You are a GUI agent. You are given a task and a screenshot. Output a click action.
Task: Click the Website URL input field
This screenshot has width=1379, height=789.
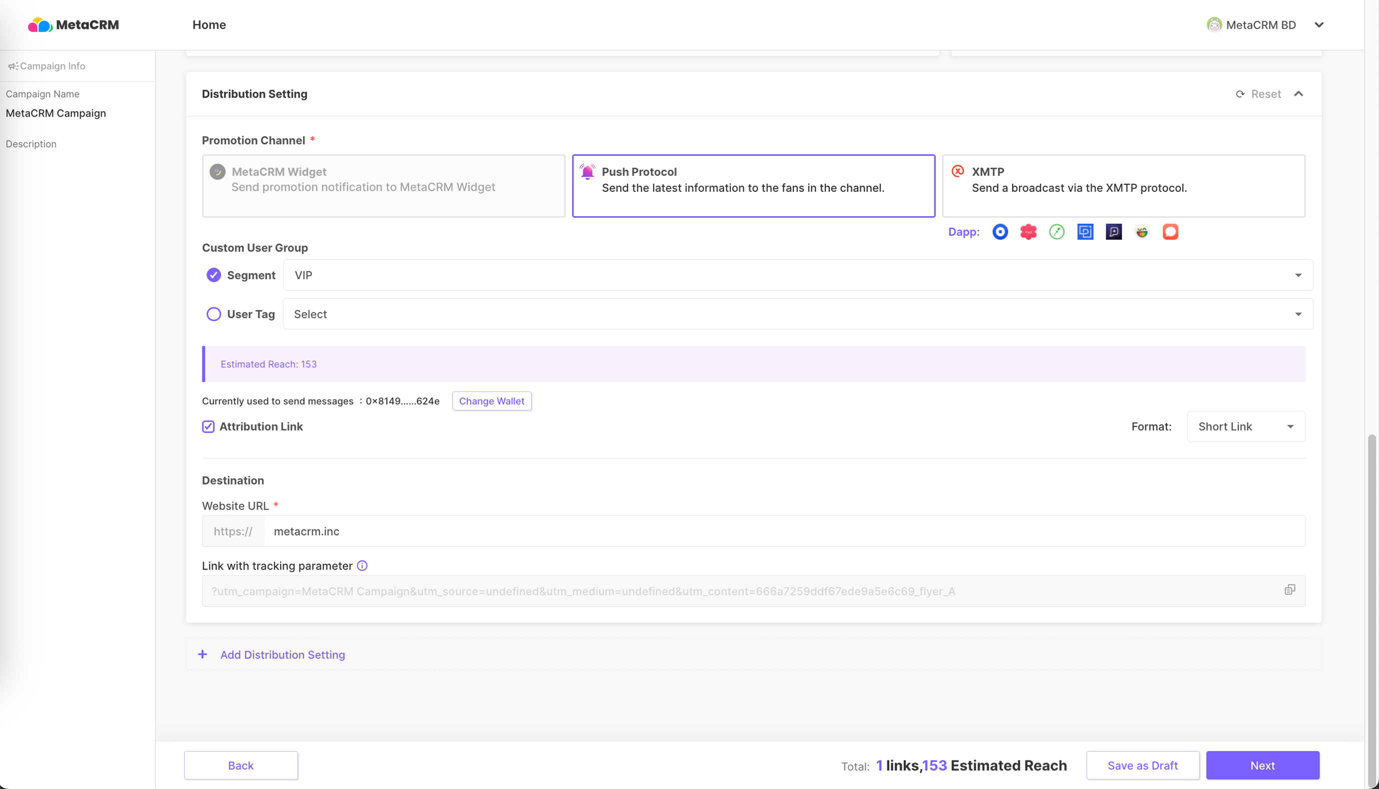coord(783,531)
